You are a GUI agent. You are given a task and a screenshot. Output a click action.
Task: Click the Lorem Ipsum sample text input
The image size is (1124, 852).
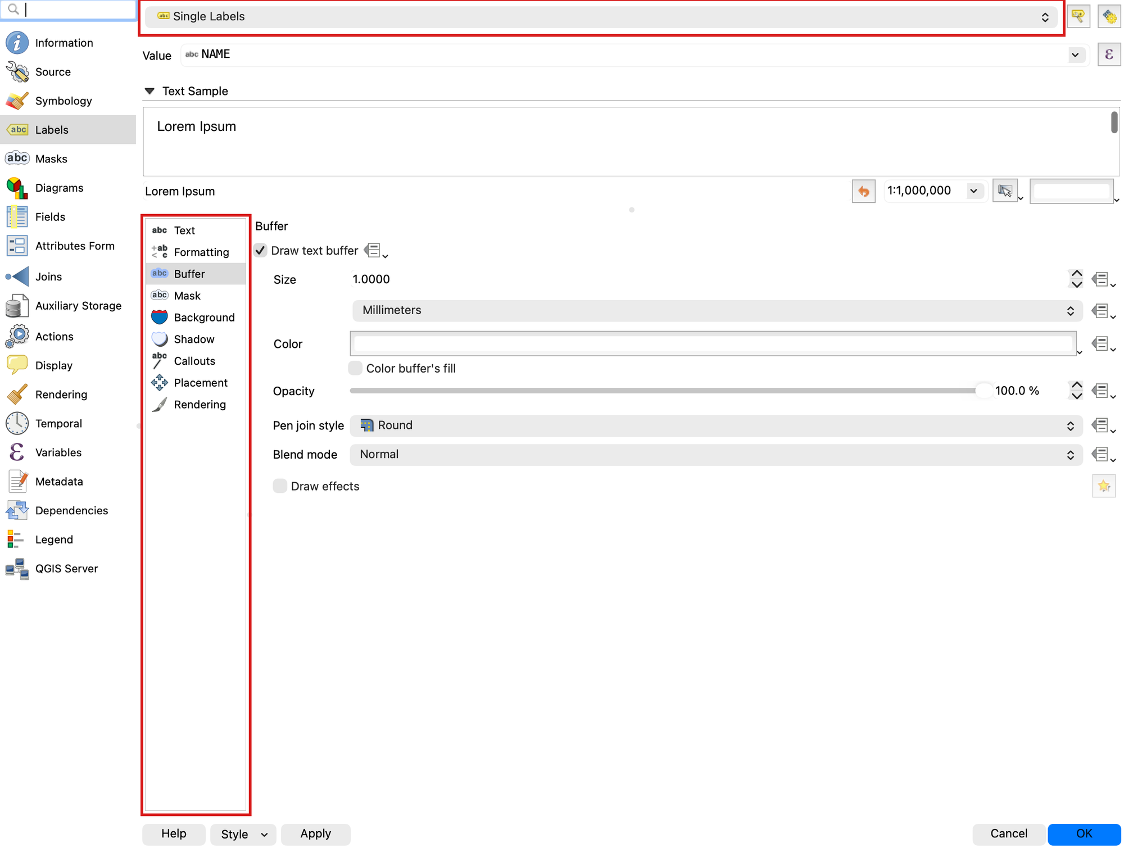pos(495,191)
